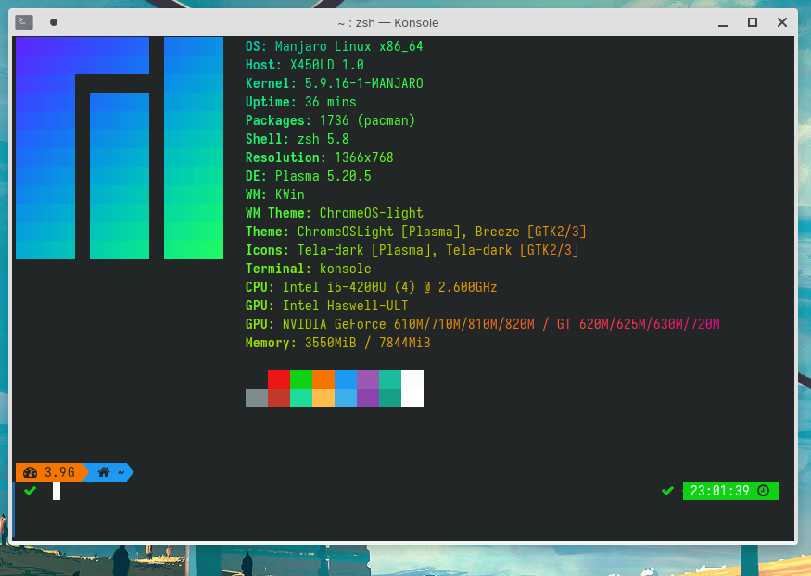811x576 pixels.
Task: Click the Konsole terminal icon in title bar
Action: [x=24, y=21]
